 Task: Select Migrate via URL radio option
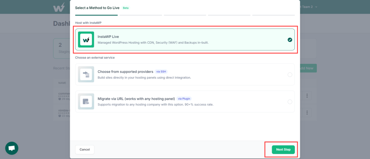(290, 102)
